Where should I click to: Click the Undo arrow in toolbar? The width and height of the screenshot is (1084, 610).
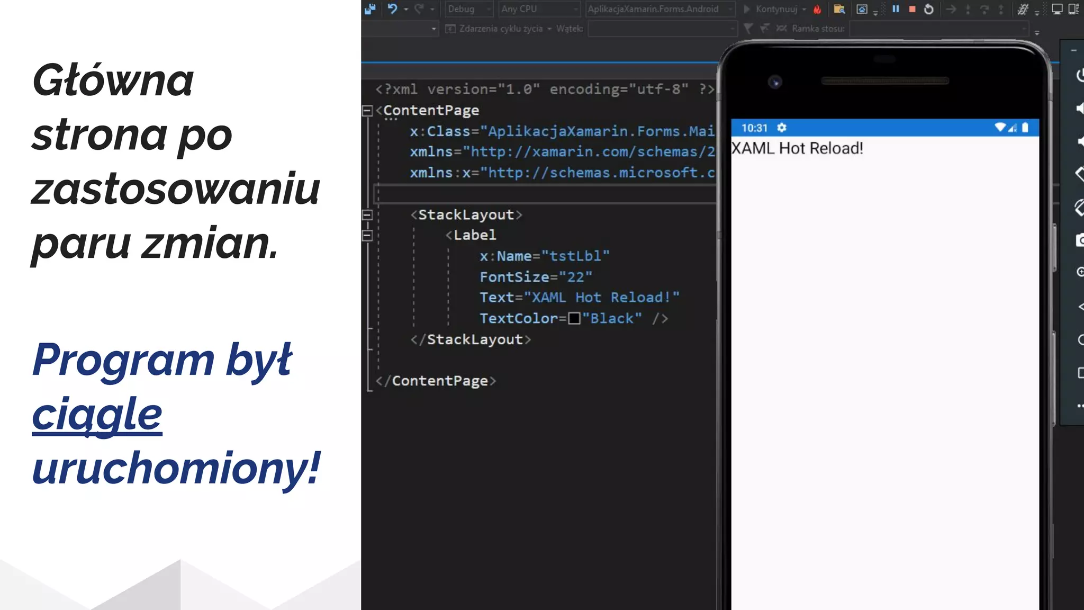pos(392,8)
